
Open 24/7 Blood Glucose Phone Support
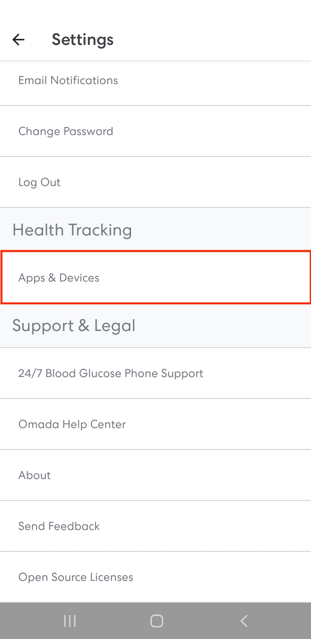click(x=155, y=373)
